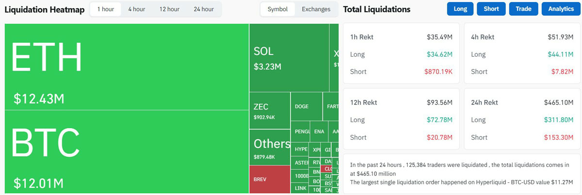
Task: Select the ENA heatmap tile
Action: [319, 131]
